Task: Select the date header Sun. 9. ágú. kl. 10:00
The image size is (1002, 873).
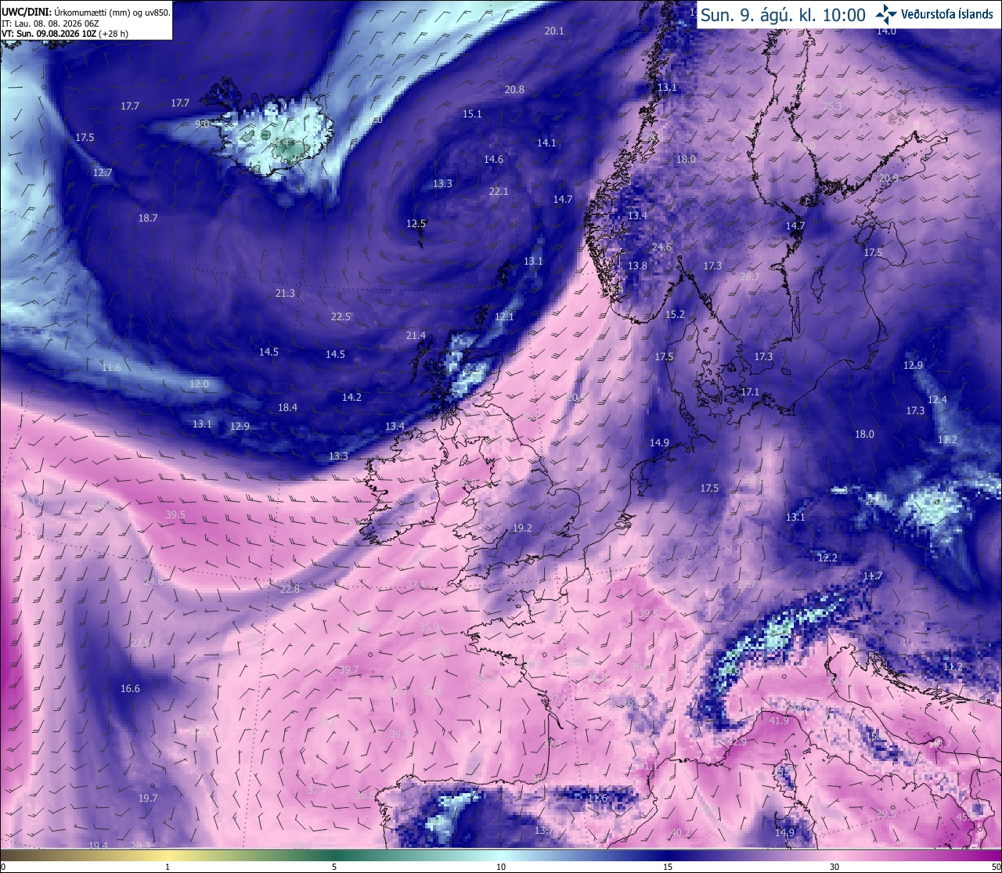Action: 783,15
